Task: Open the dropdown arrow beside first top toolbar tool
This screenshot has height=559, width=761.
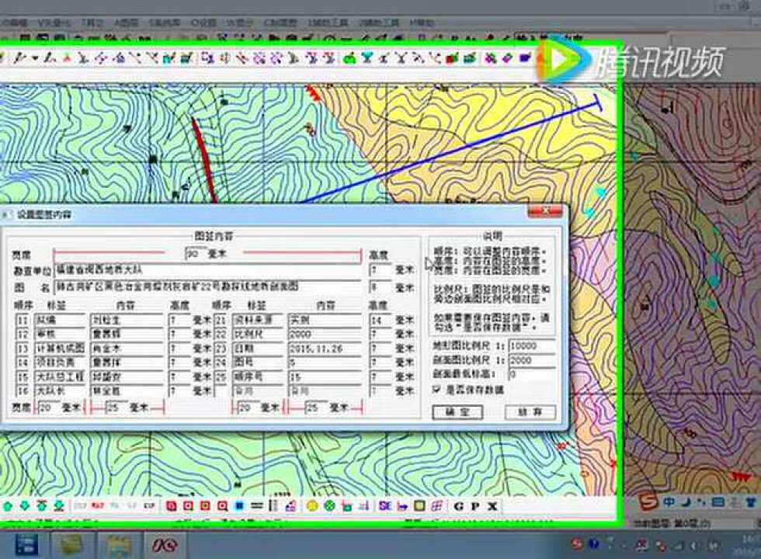Action: click(x=35, y=59)
